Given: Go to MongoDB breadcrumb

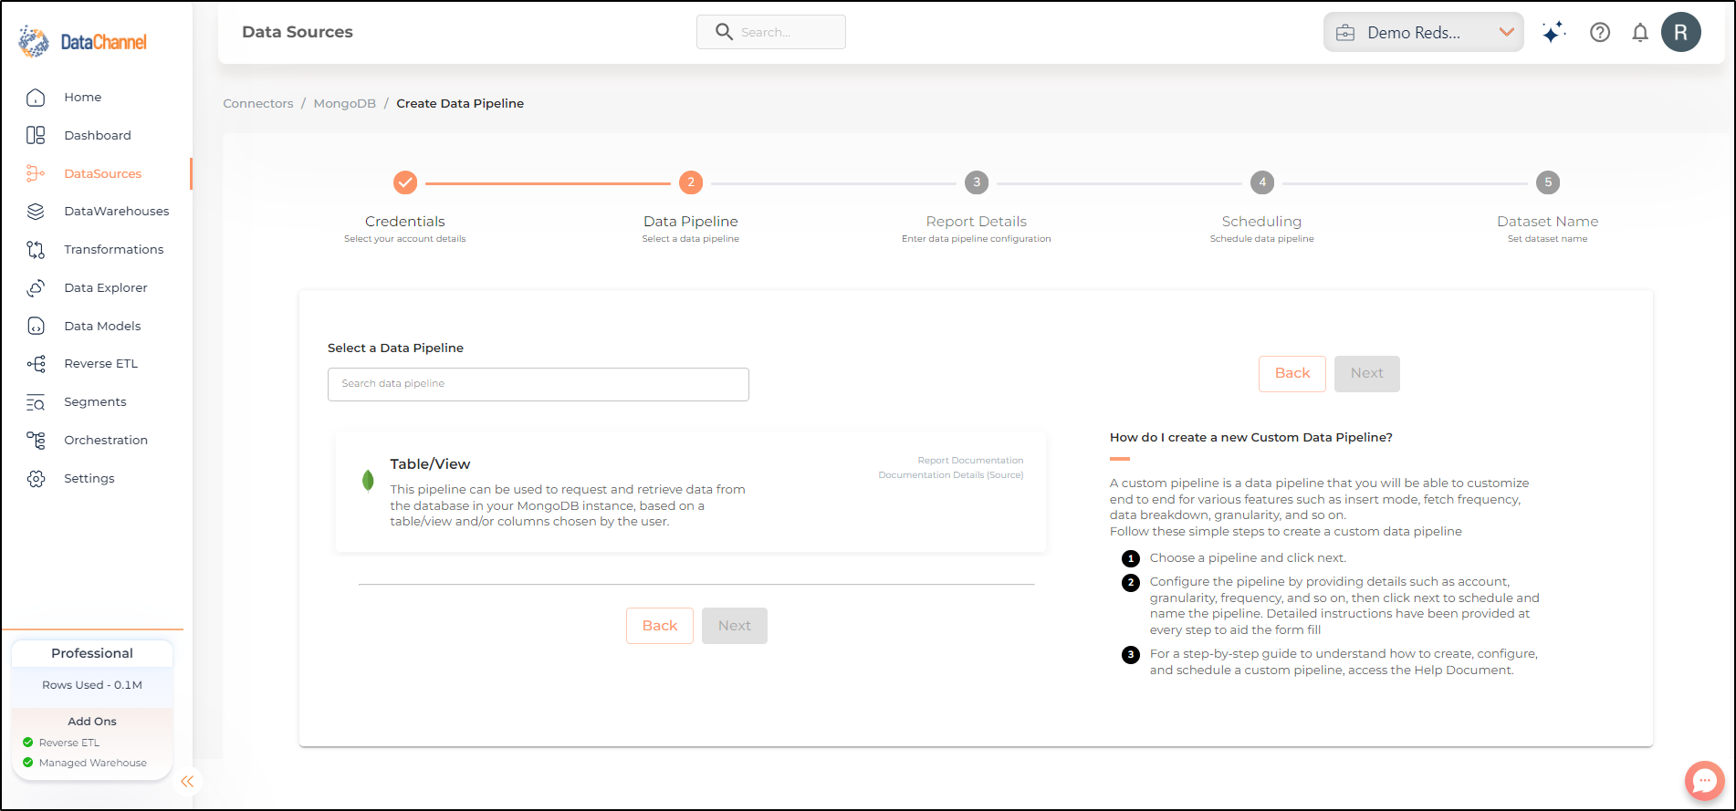Looking at the screenshot, I should (x=345, y=104).
